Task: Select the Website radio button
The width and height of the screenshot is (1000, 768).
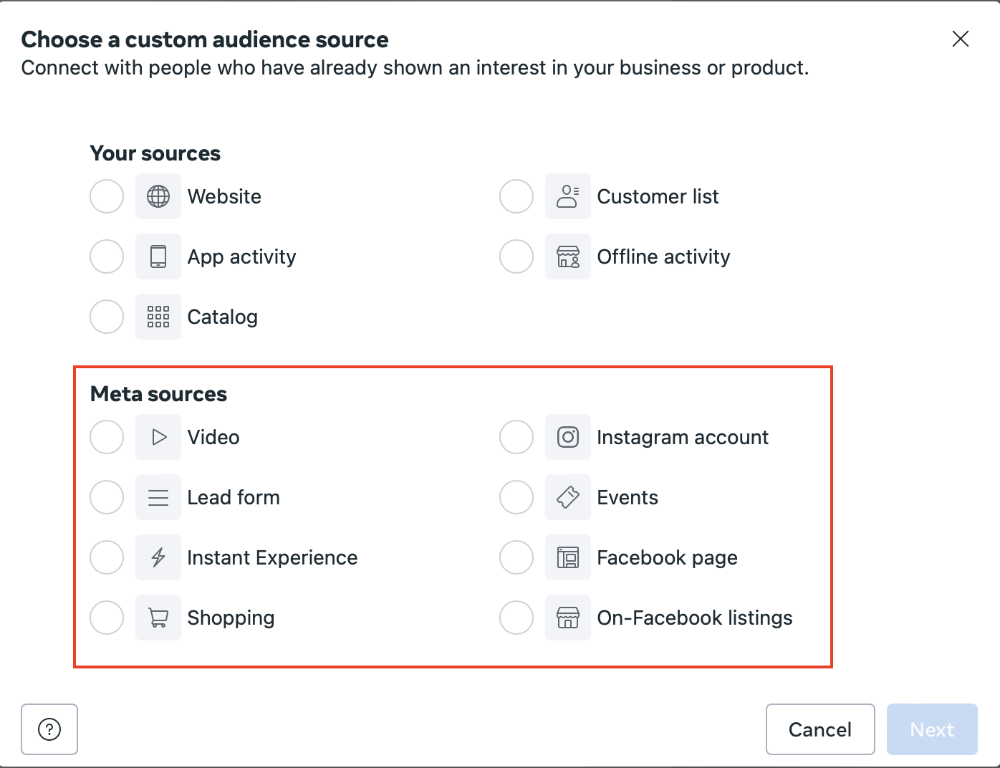Action: tap(107, 196)
